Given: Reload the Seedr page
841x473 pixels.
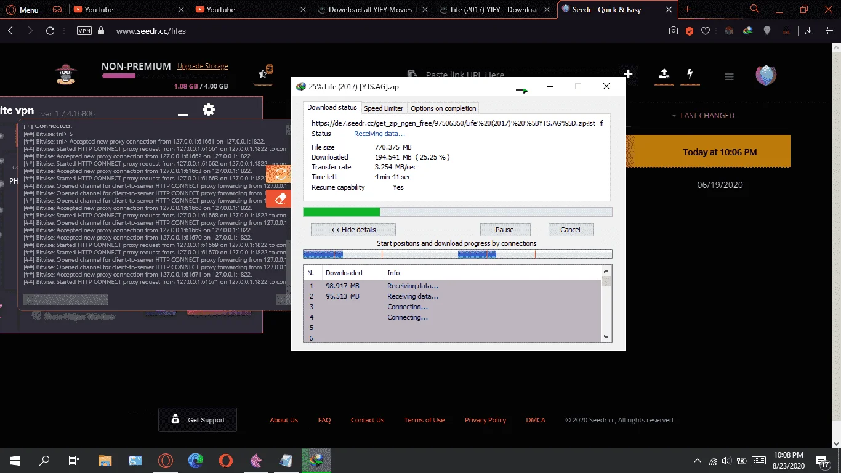Looking at the screenshot, I should [x=50, y=31].
